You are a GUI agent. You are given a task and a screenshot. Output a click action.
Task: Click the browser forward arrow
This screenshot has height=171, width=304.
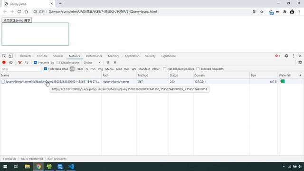click(12, 11)
